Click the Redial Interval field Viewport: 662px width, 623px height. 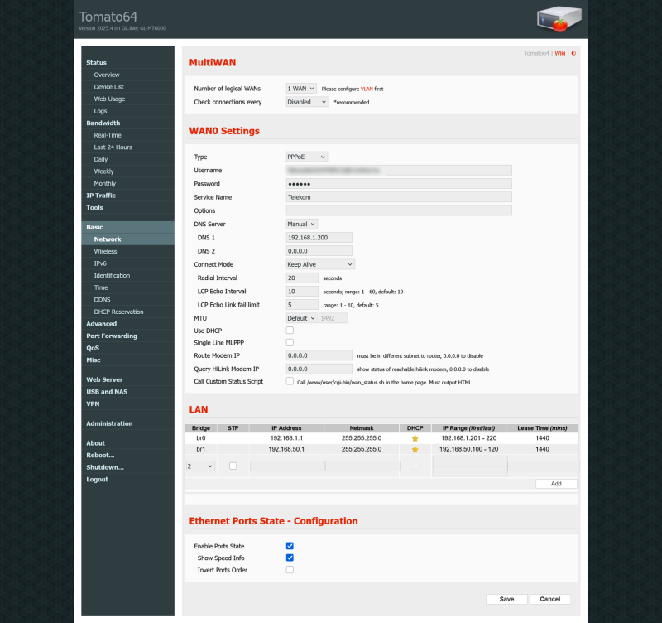click(302, 278)
